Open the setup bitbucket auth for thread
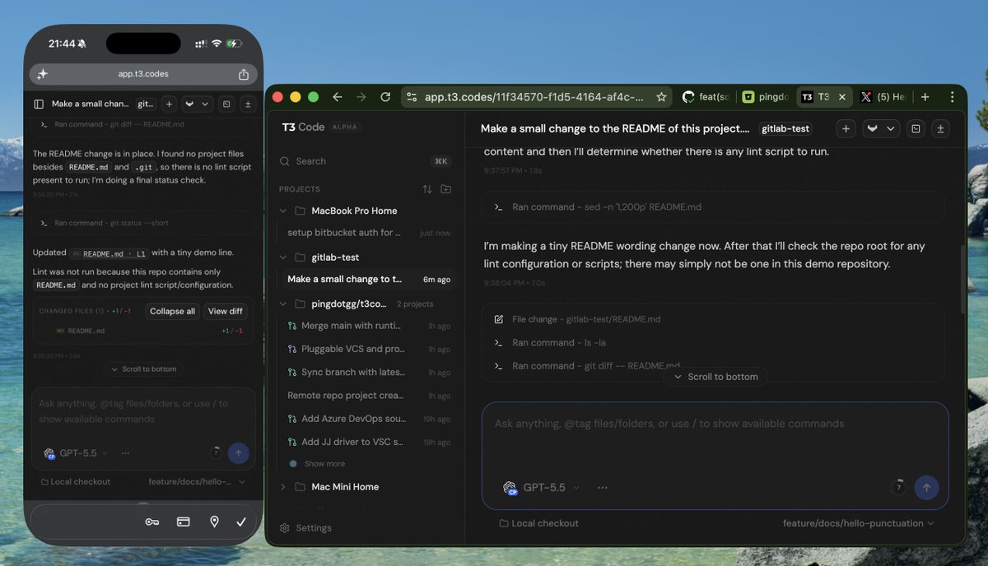 [x=368, y=233]
